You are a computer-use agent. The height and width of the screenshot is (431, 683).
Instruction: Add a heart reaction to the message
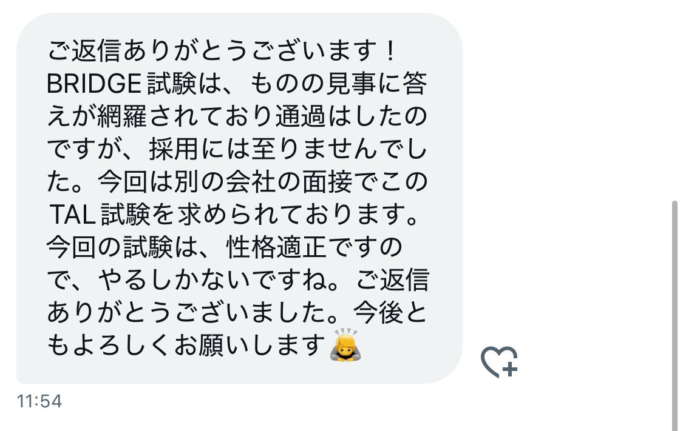coord(499,362)
